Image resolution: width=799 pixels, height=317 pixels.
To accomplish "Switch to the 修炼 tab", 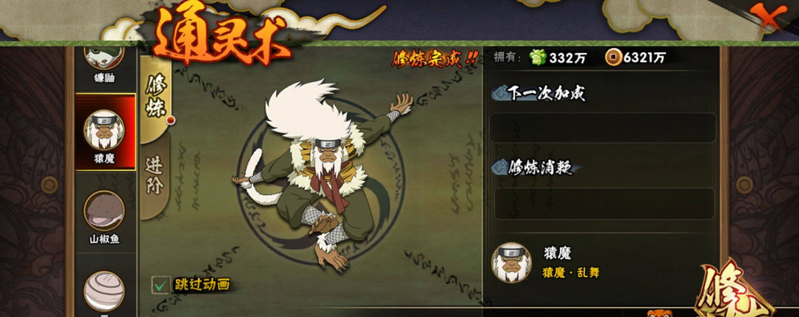I will coord(155,99).
